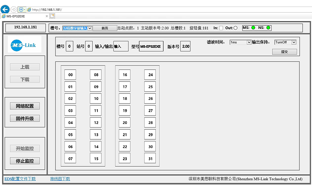Click the browser back arrow button
This screenshot has height=185, width=312.
click(5, 9)
